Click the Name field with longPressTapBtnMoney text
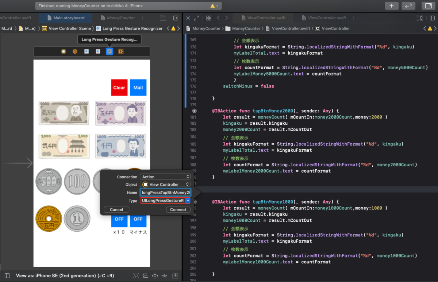The width and height of the screenshot is (438, 282). point(166,193)
